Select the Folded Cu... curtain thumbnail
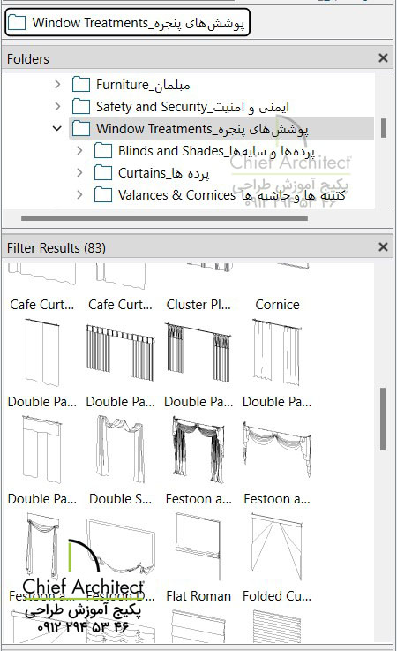Viewport: 397px width, 651px height. (x=277, y=557)
